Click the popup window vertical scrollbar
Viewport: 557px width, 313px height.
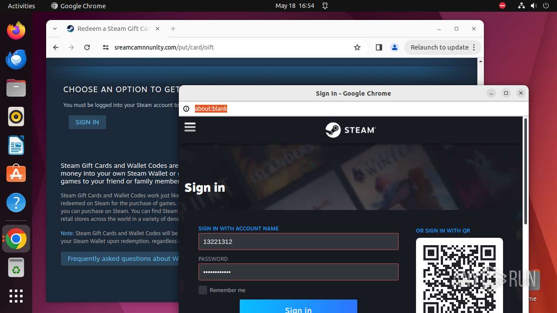(525, 172)
